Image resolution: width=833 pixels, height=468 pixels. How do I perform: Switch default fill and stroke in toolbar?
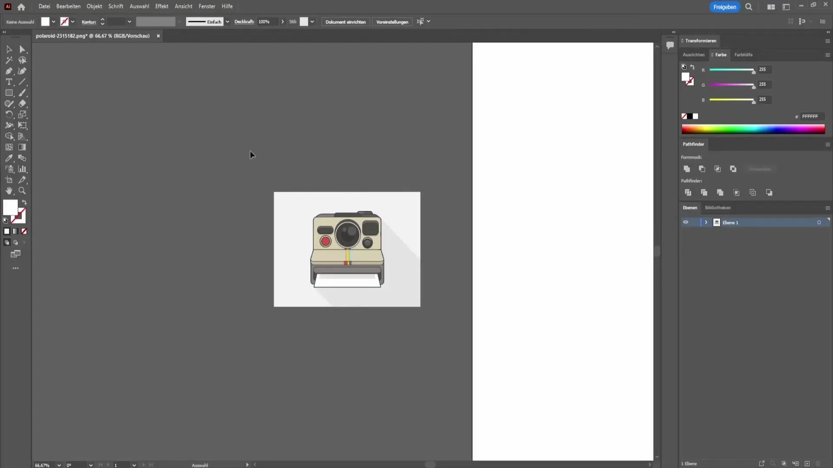pos(5,221)
